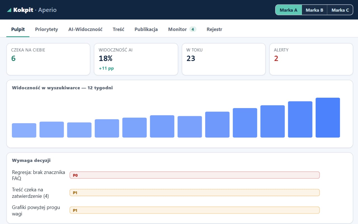The width and height of the screenshot is (358, 224).
Task: Open the Czeka na ciebie card
Action: [x=48, y=59]
